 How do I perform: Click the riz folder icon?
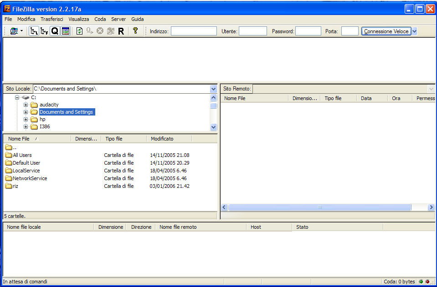tap(9, 186)
